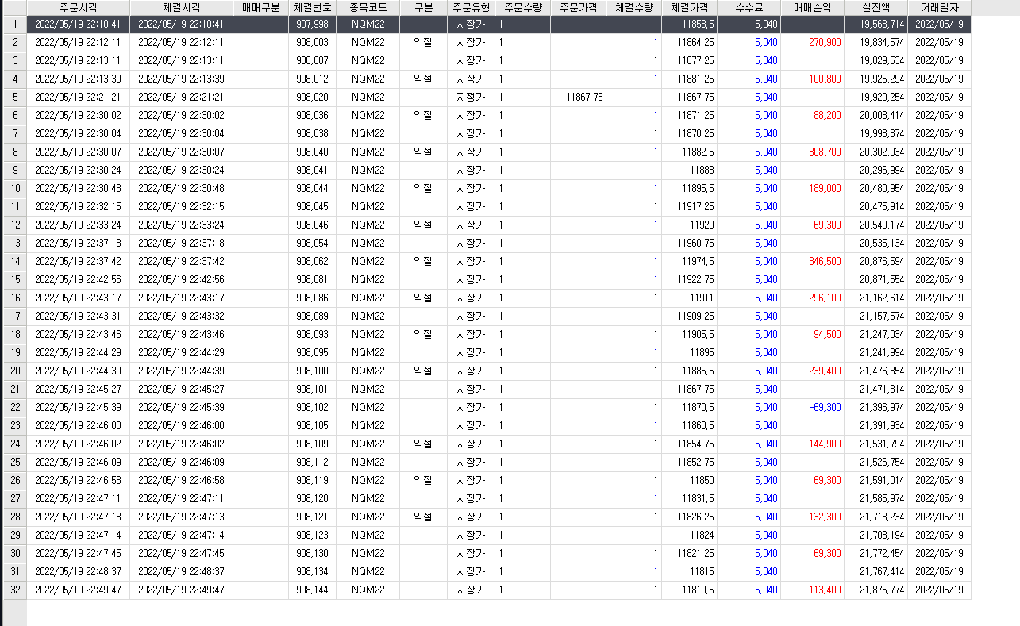Click the NQM22 code in row 9
1020x626 pixels.
pyautogui.click(x=368, y=170)
